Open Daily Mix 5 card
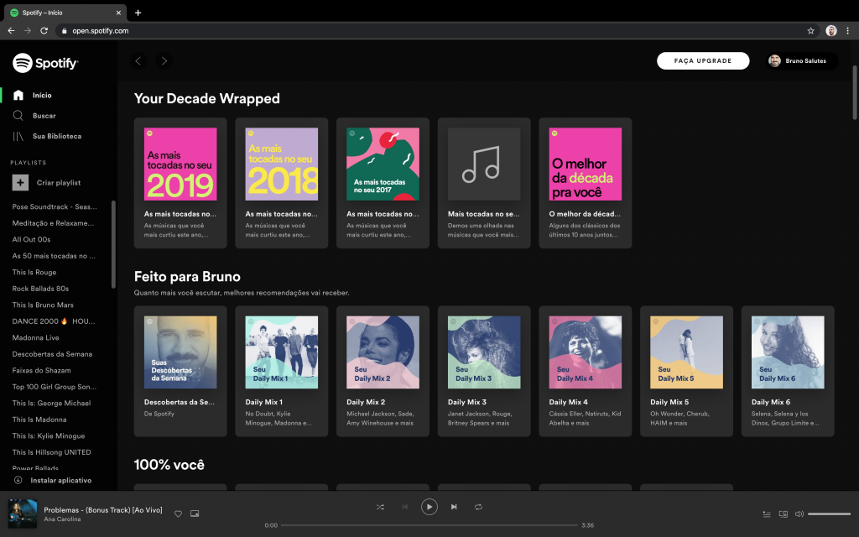Screen dimensions: 859x537 (x=686, y=371)
